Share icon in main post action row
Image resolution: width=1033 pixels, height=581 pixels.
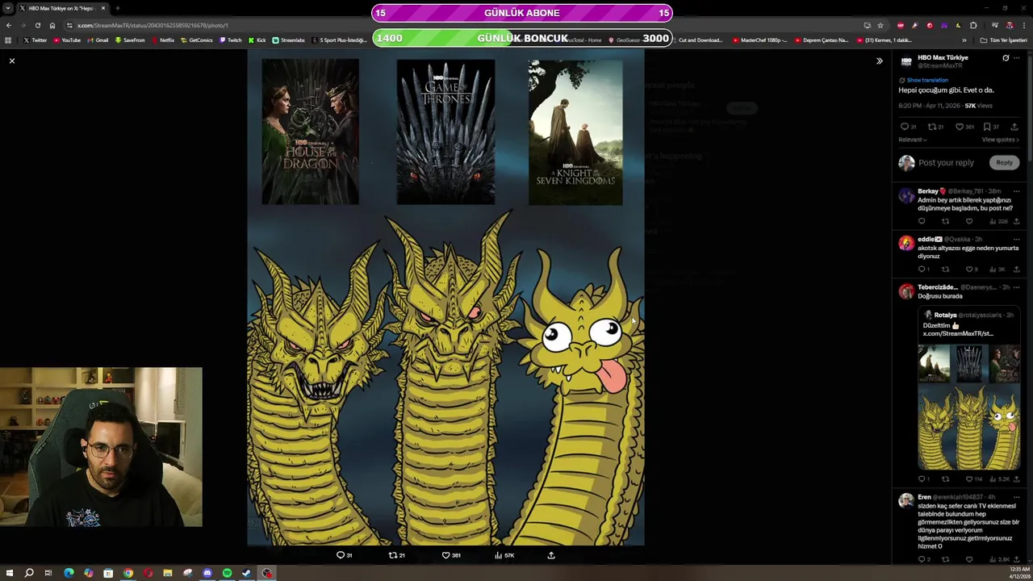(1014, 127)
